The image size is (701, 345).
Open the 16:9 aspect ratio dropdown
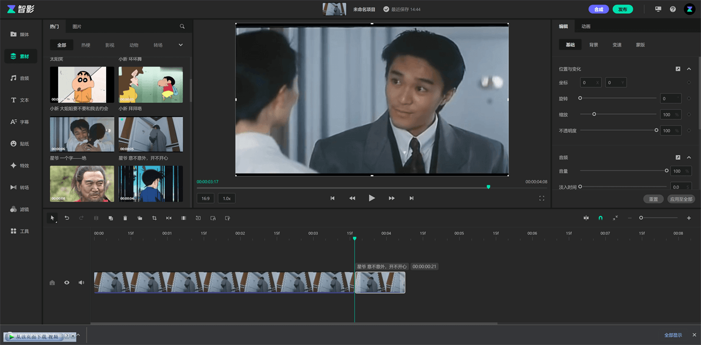(205, 198)
